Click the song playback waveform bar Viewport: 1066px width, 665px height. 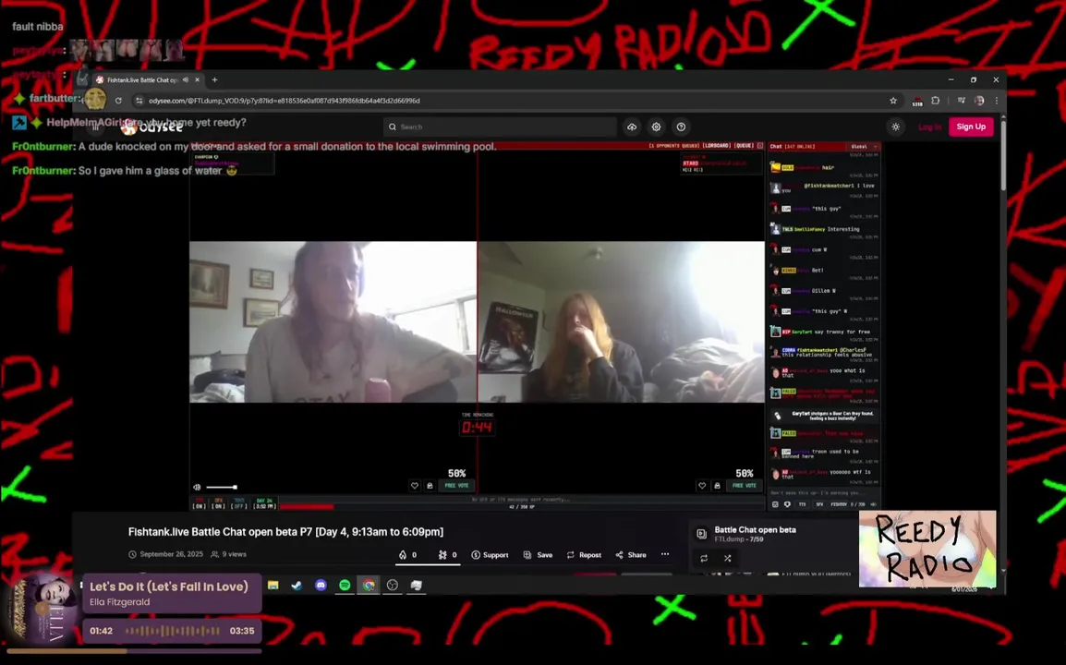(x=173, y=631)
